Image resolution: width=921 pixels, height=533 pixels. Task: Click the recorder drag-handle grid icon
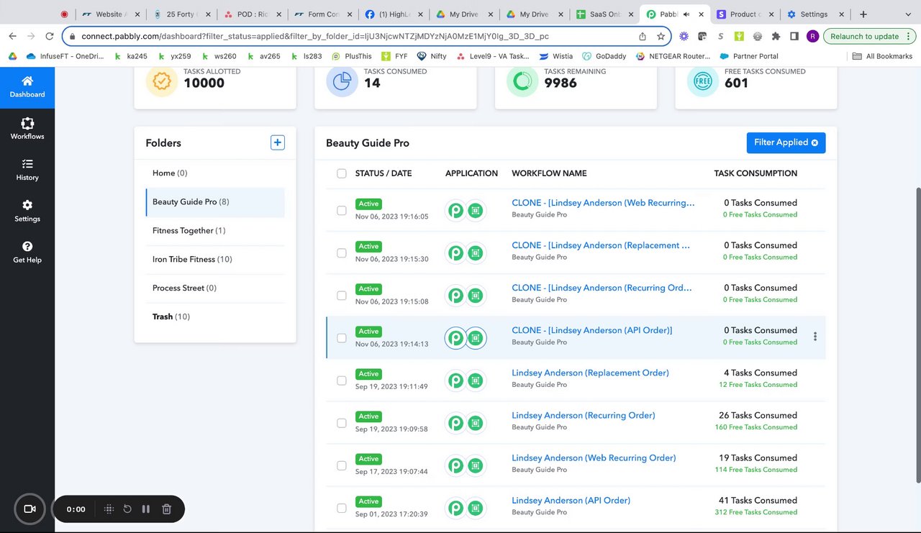[109, 509]
